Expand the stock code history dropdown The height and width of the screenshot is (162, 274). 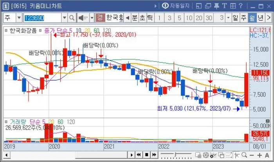(x=64, y=18)
